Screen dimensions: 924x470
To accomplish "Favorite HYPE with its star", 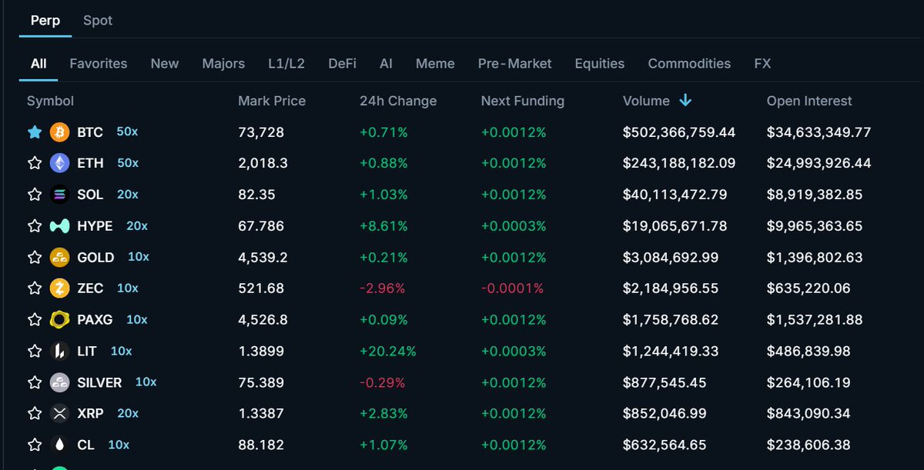I will click(35, 226).
